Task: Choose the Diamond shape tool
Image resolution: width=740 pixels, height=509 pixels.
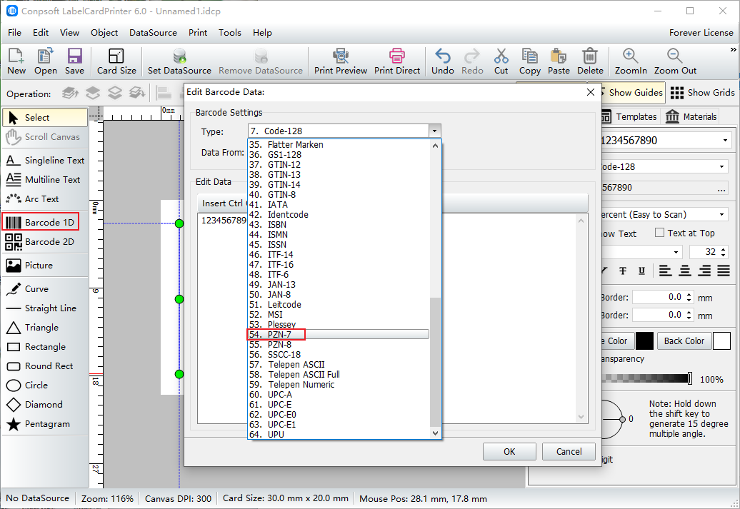Action: 45,405
